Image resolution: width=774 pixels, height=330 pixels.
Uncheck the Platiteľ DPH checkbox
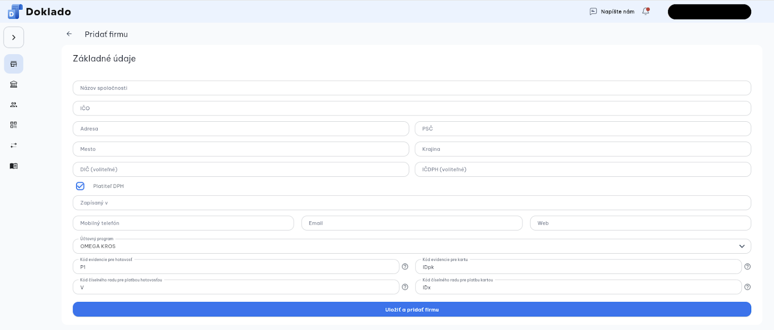80,186
